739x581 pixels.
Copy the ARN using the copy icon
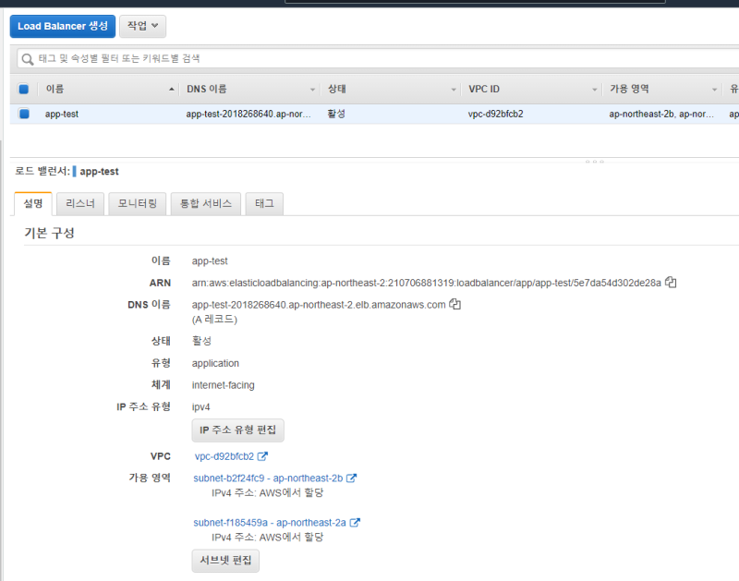671,283
